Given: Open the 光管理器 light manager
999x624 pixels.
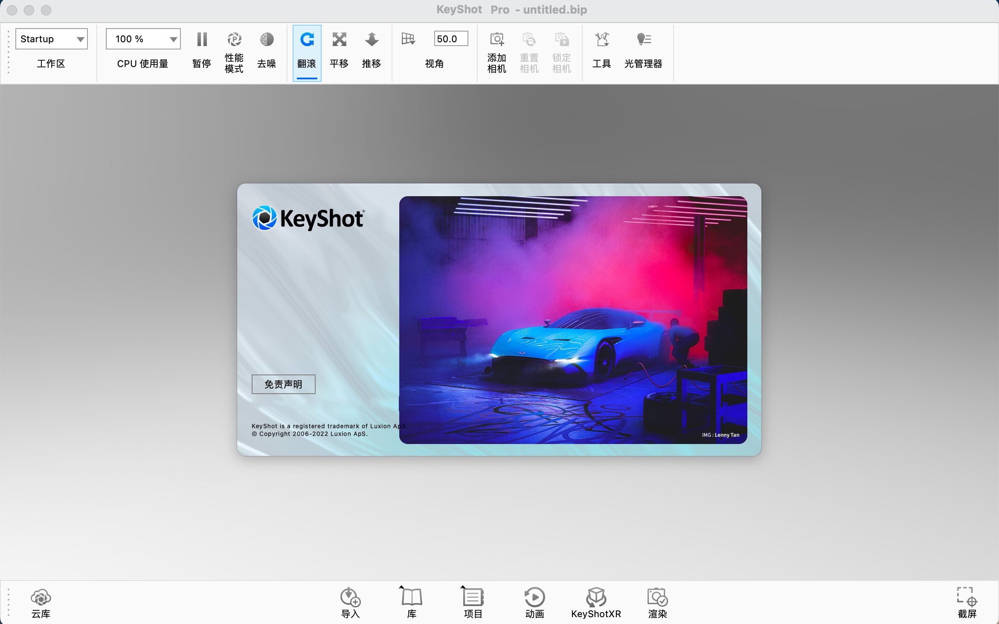Looking at the screenshot, I should [x=643, y=50].
